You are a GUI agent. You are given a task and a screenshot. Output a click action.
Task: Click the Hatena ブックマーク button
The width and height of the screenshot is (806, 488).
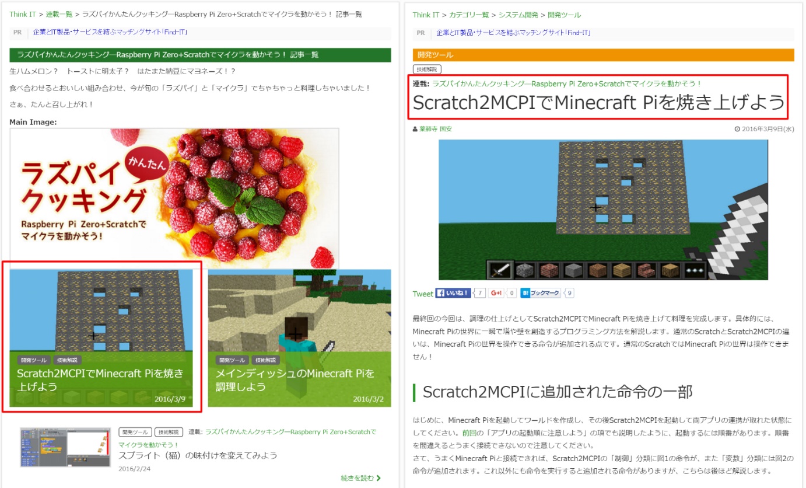click(541, 293)
